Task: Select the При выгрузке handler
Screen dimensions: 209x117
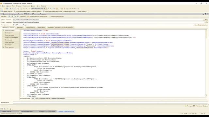Action: [11, 33]
